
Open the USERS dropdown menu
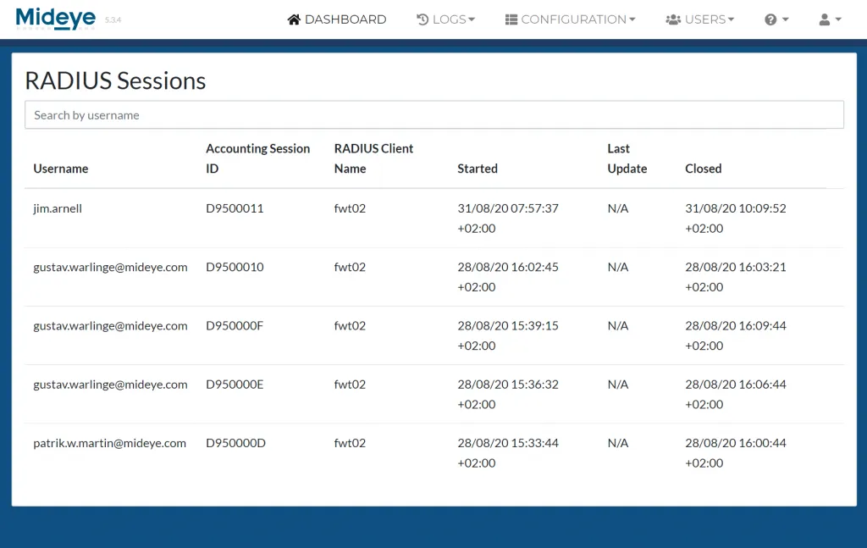pos(700,19)
